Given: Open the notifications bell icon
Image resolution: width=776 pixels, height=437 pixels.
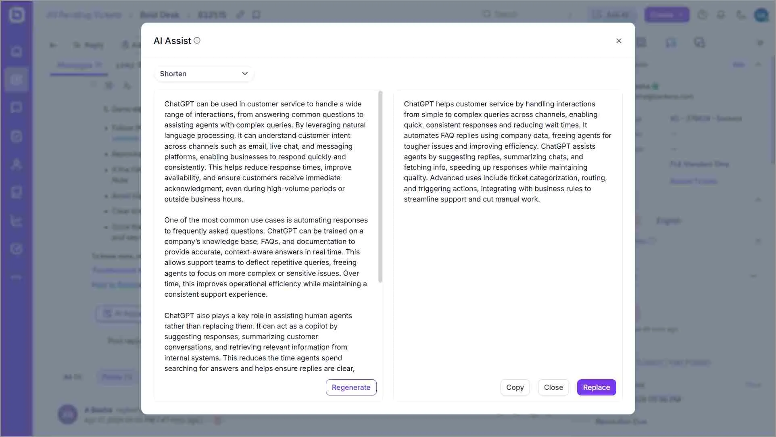Looking at the screenshot, I should [x=721, y=15].
